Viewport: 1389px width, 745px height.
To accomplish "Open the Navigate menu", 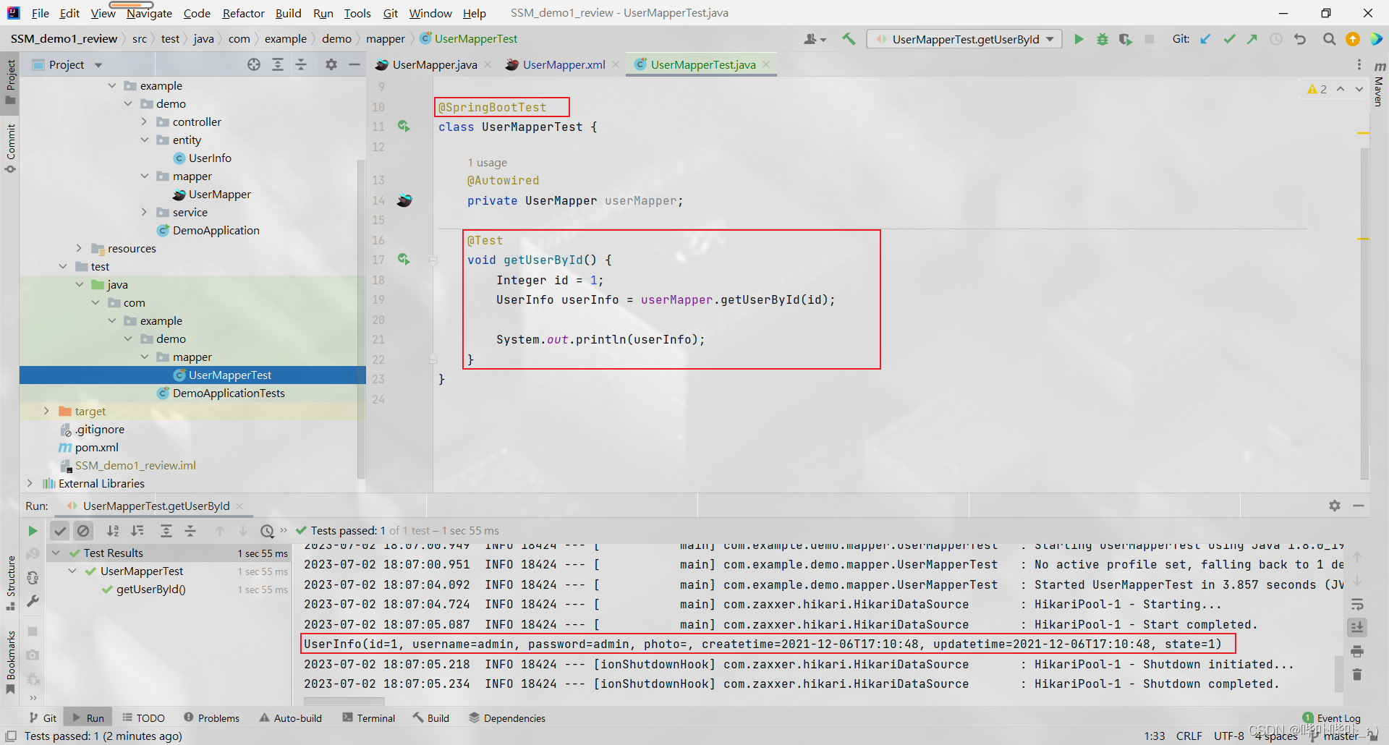I will (149, 13).
